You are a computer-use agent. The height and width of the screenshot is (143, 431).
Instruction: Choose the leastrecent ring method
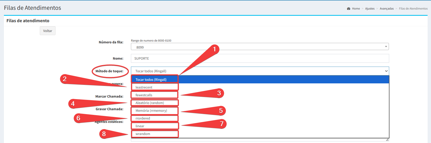coord(144,87)
